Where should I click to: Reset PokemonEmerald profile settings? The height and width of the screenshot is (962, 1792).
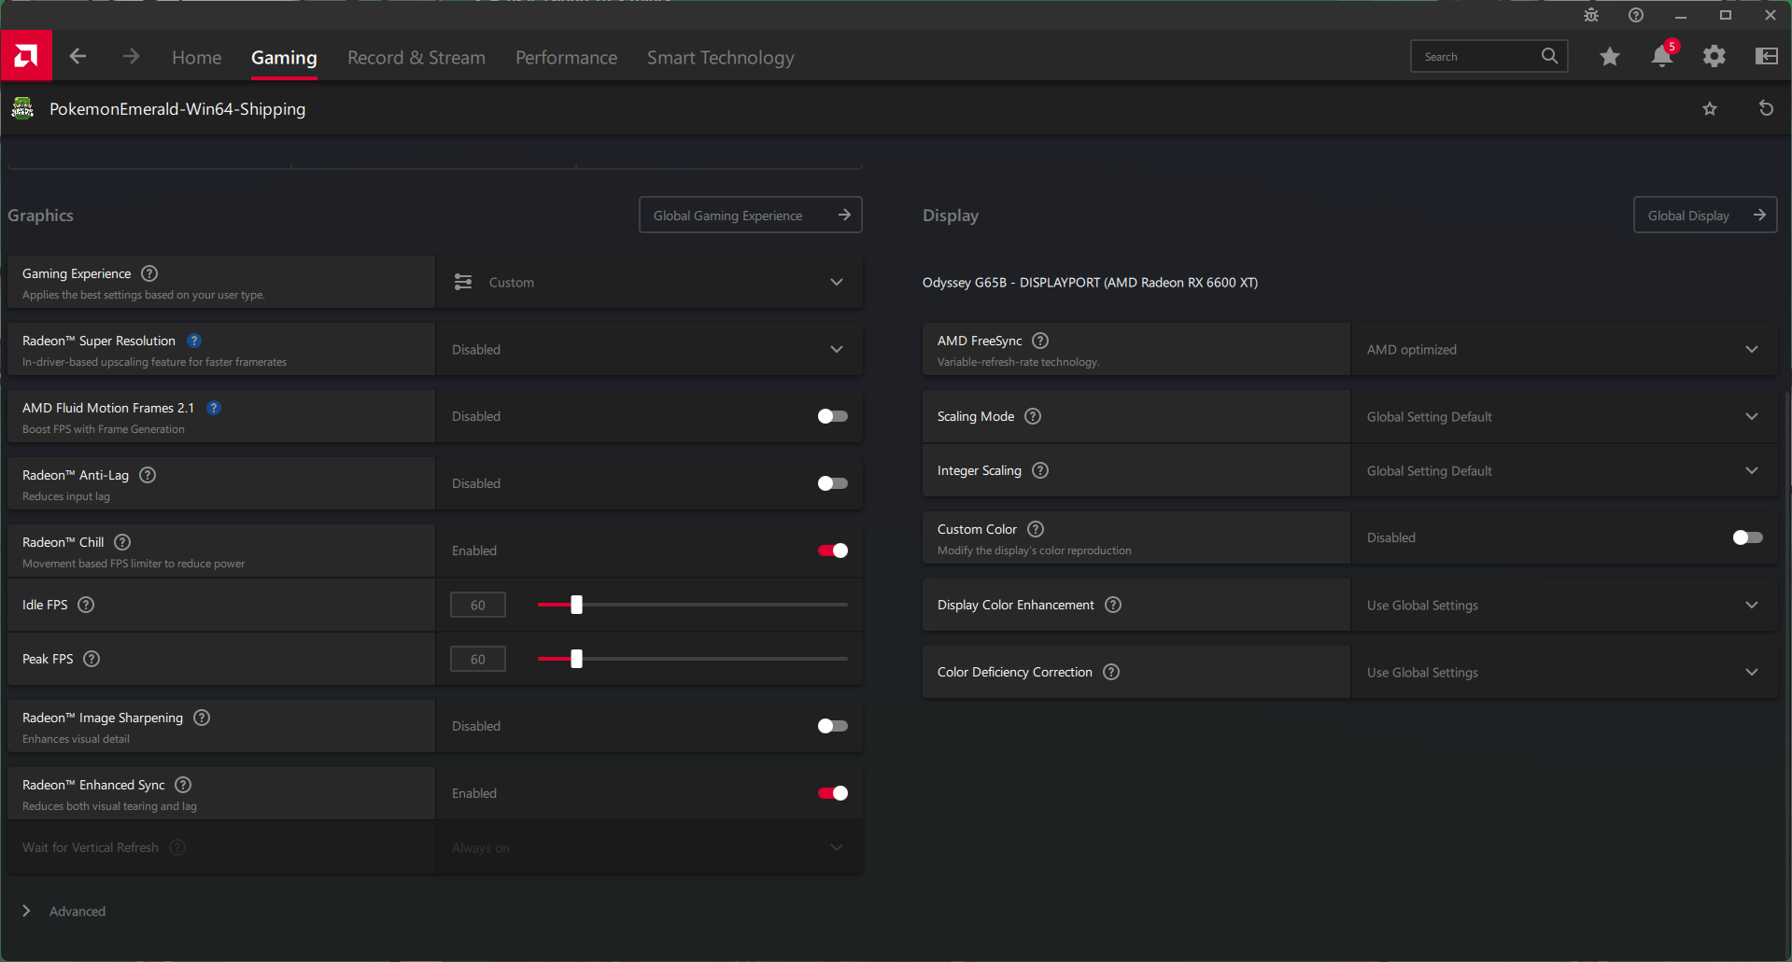point(1766,108)
